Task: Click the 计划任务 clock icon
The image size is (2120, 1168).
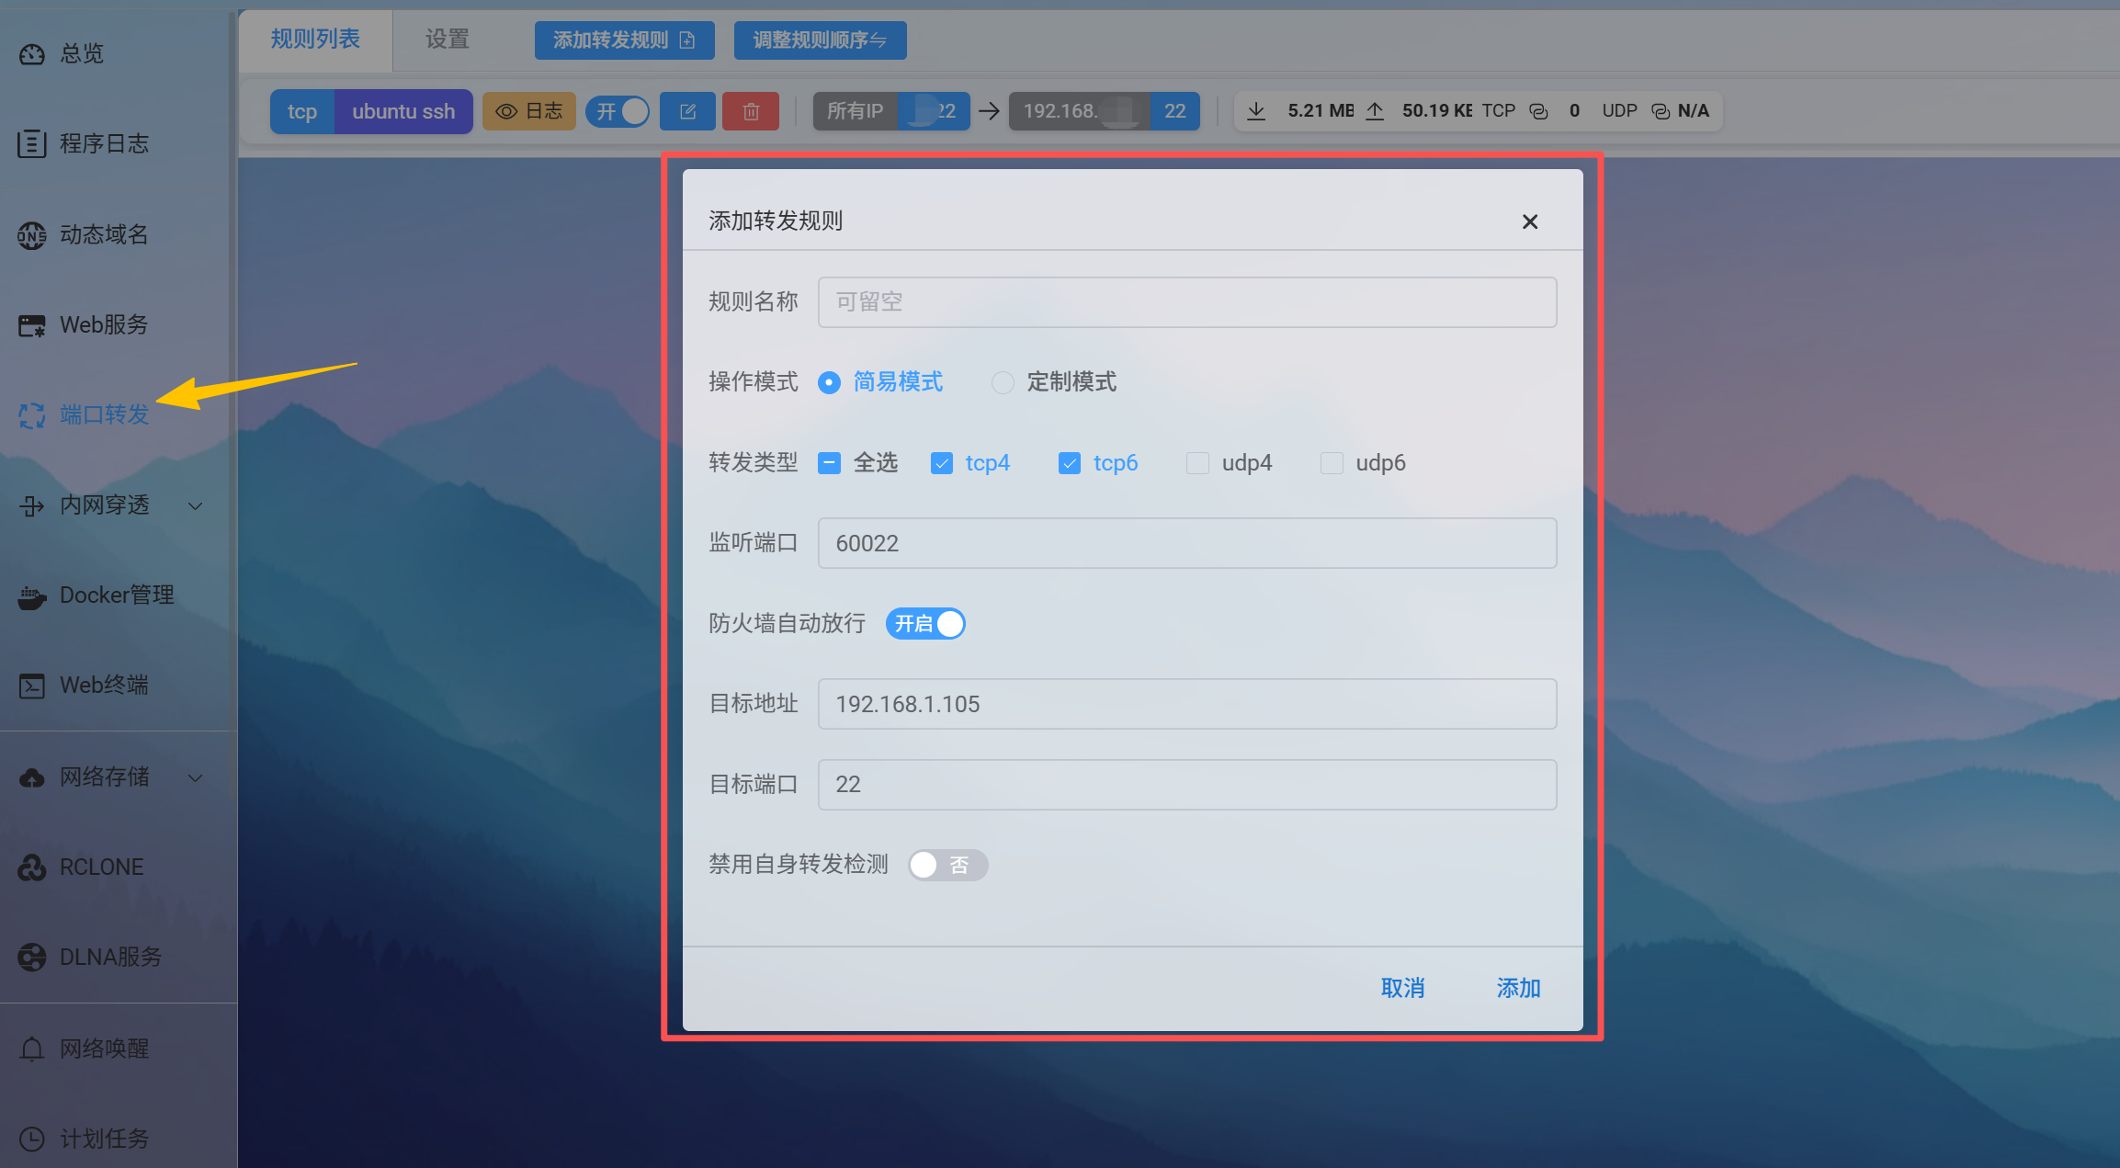Action: coord(31,1139)
